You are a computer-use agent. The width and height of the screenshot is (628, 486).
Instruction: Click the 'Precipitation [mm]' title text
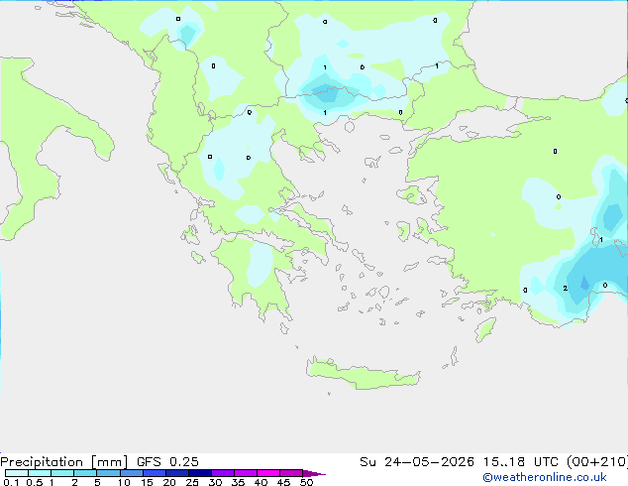tap(64, 462)
